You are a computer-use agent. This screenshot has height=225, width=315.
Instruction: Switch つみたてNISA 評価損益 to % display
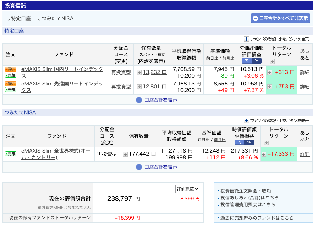[249, 142]
